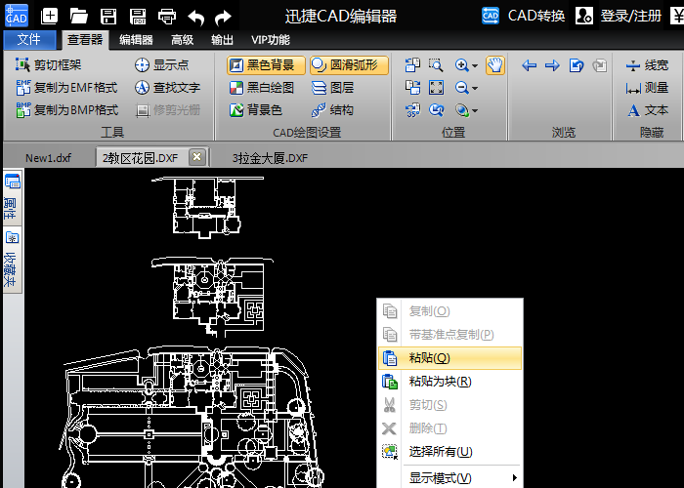Click the previous page document icon
Image resolution: width=684 pixels, height=488 pixels.
577,65
